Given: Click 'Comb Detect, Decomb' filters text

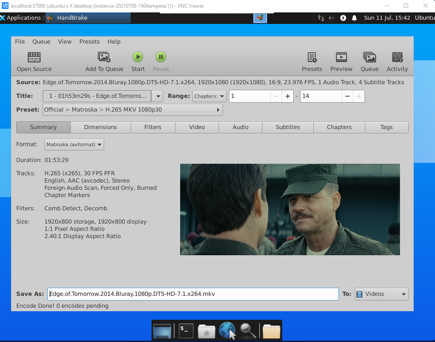Looking at the screenshot, I should 76,208.
